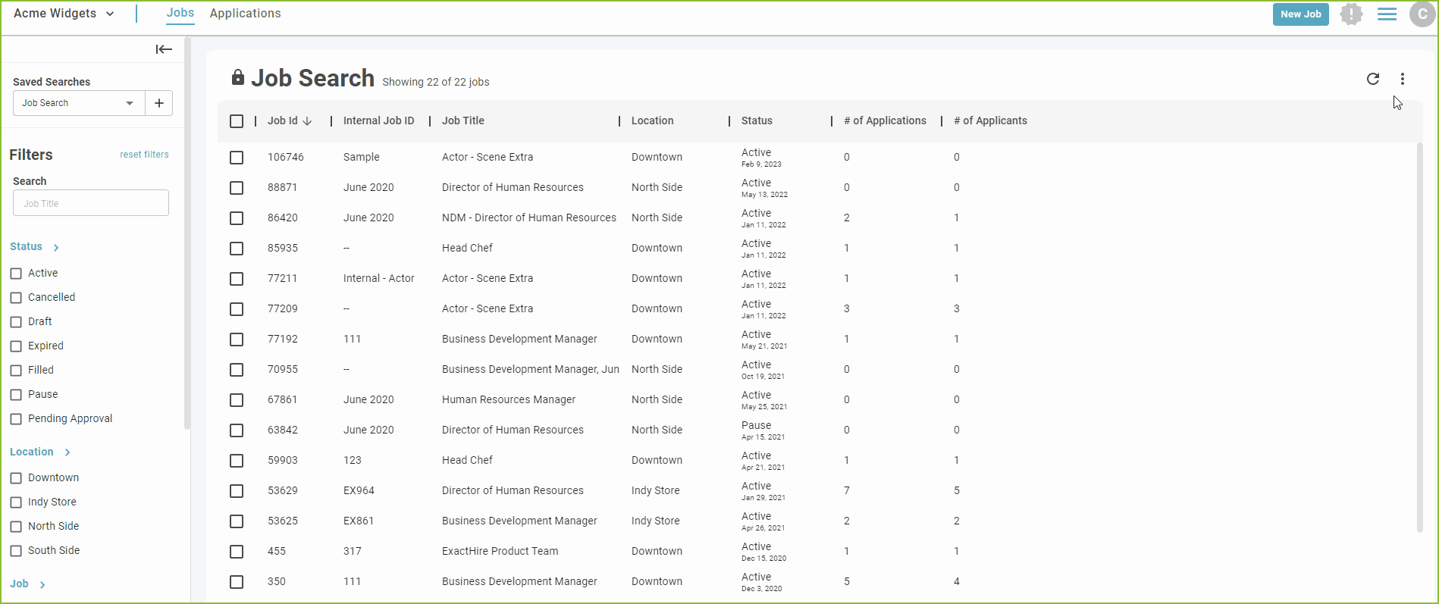The image size is (1439, 604).
Task: Sort by # of Applicants column
Action: pos(990,120)
